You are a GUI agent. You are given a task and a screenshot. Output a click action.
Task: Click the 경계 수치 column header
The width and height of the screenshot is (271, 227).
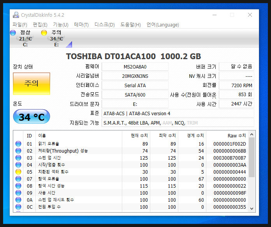(192, 135)
